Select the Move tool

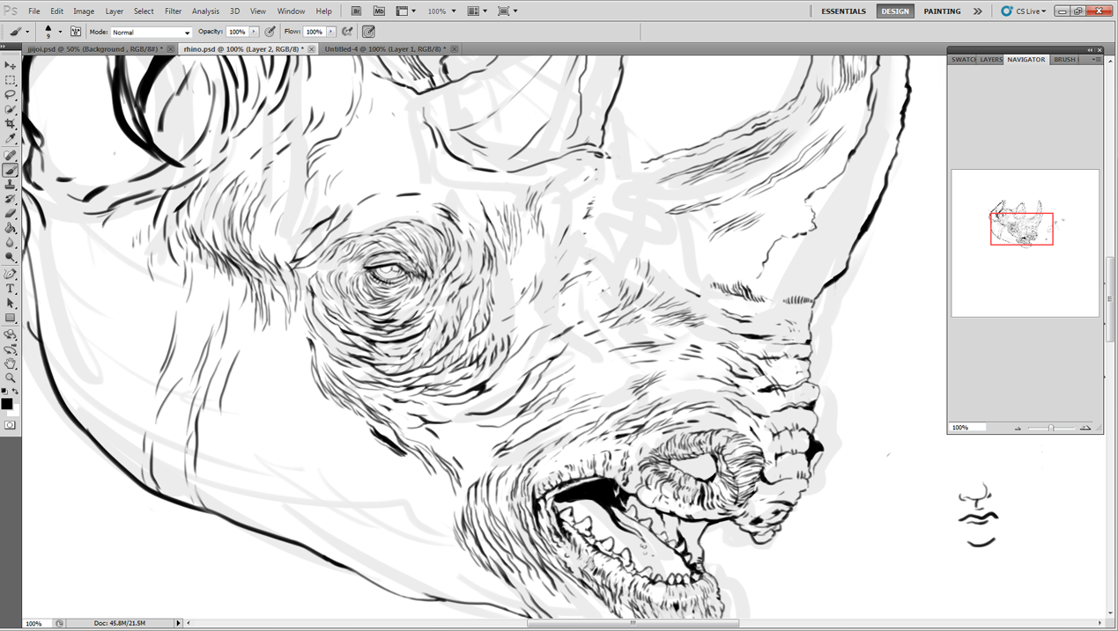[x=11, y=65]
